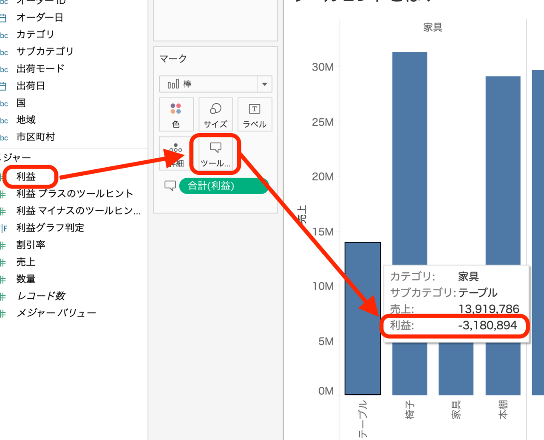Screen dimensions: 544x440
Task: Click the テーブル axis label
Action: (x=363, y=420)
